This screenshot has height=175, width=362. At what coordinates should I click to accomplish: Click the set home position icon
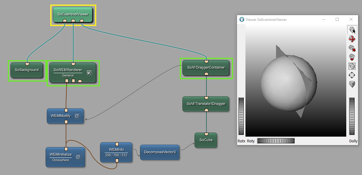coord(352,48)
